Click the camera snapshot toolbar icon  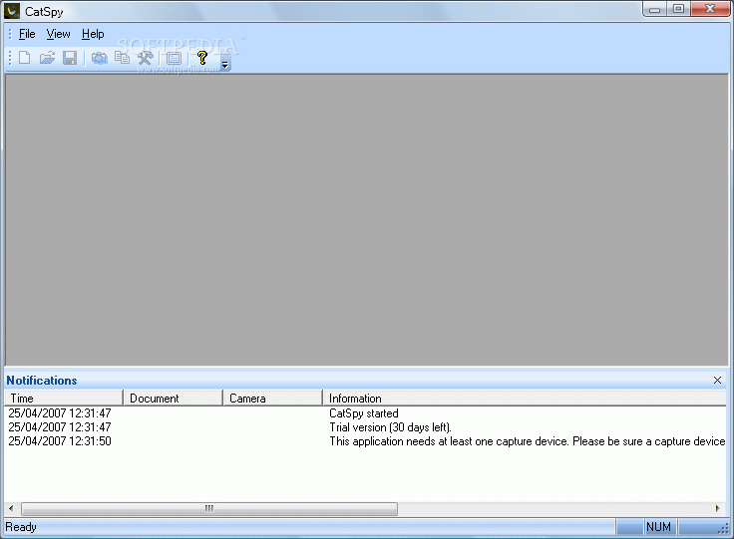pos(99,58)
